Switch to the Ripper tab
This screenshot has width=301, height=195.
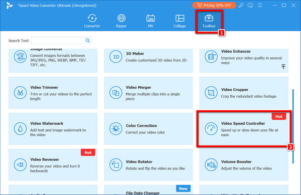[121, 21]
